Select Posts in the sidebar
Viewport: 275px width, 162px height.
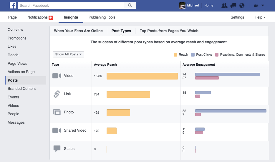coord(26,80)
